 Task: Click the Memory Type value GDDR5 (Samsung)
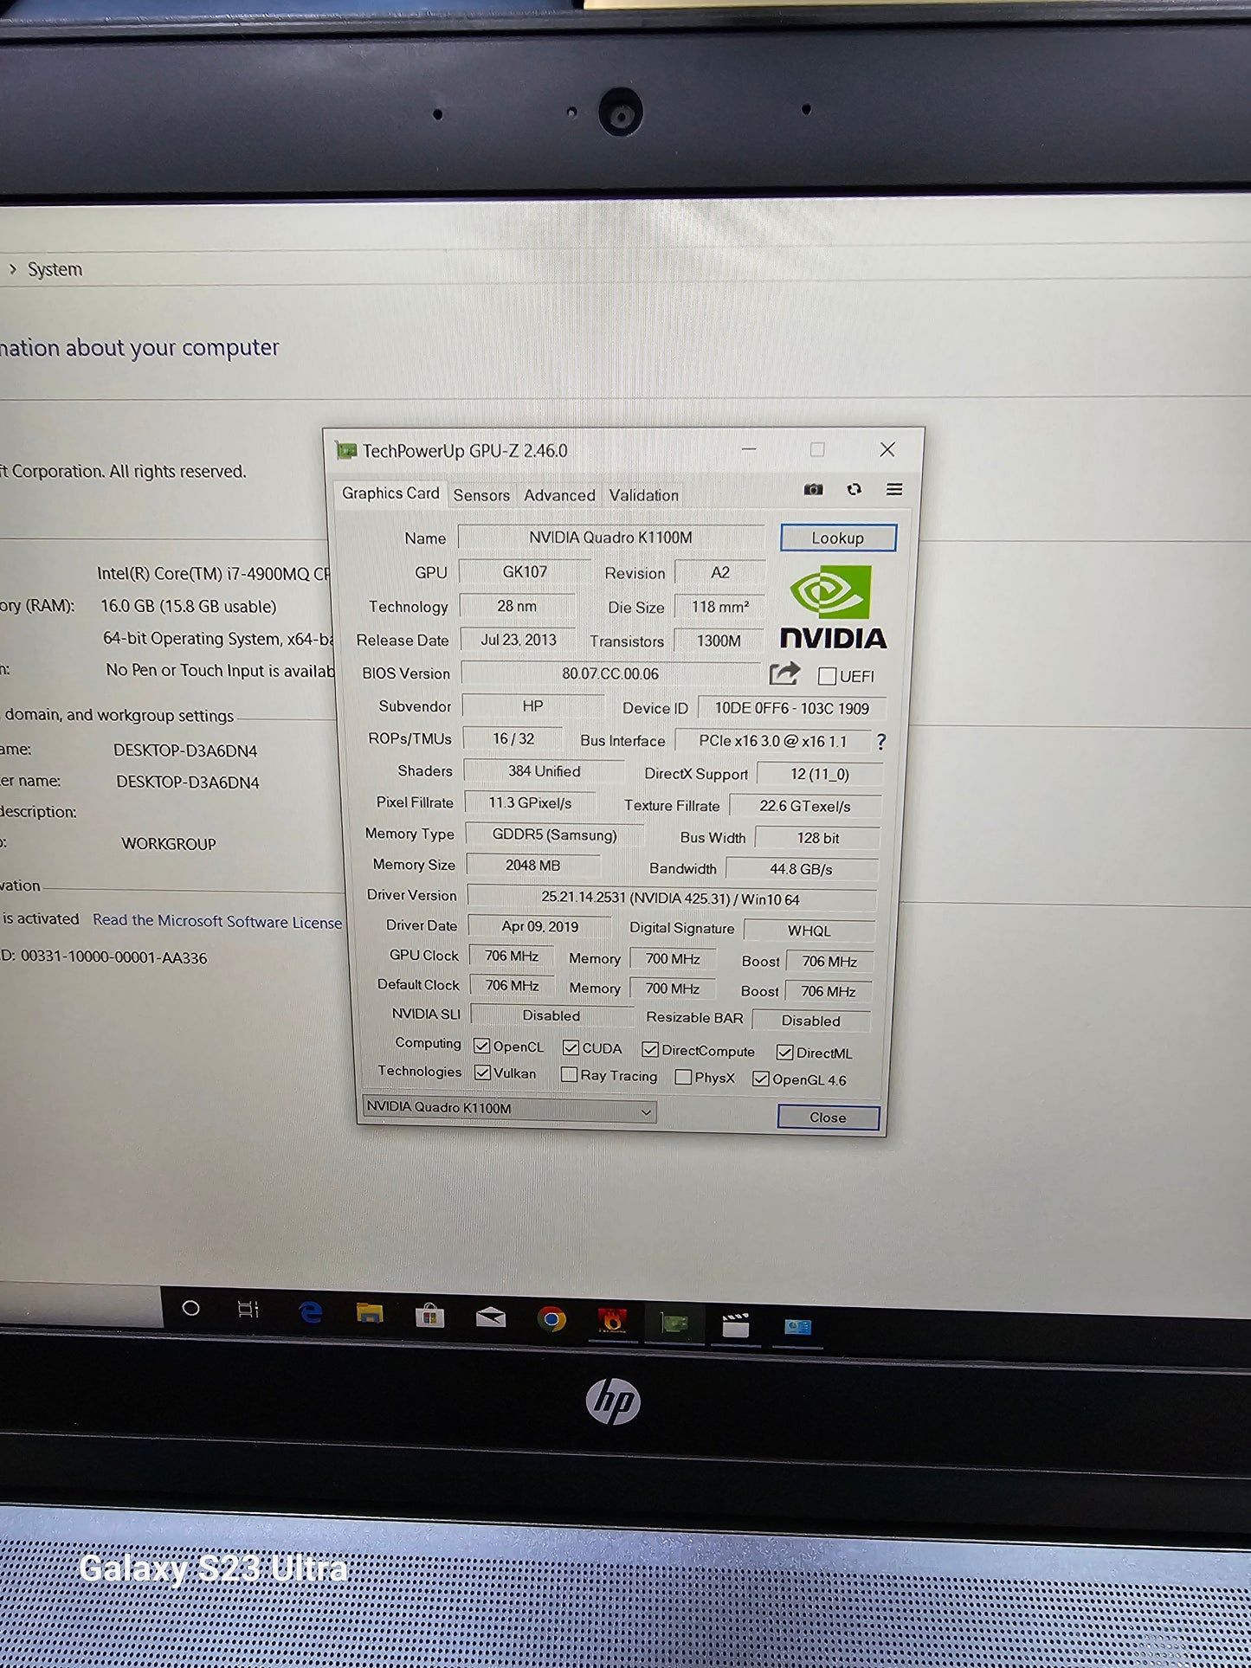pos(555,835)
